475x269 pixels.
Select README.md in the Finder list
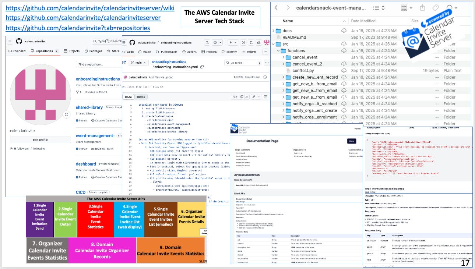tap(294, 37)
